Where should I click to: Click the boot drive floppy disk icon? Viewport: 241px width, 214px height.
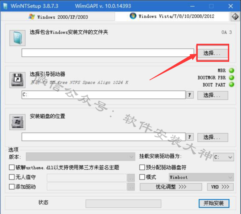click(17, 80)
